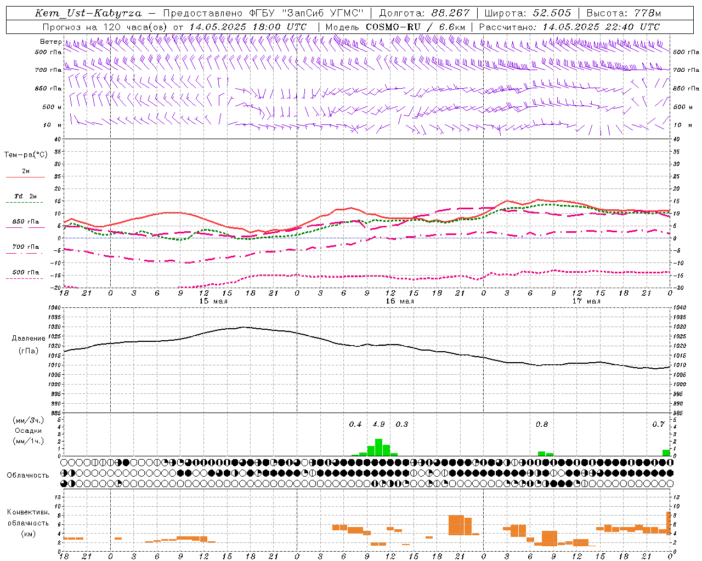
Task: Click the elevation text Высота: 778м
Action: coord(624,13)
